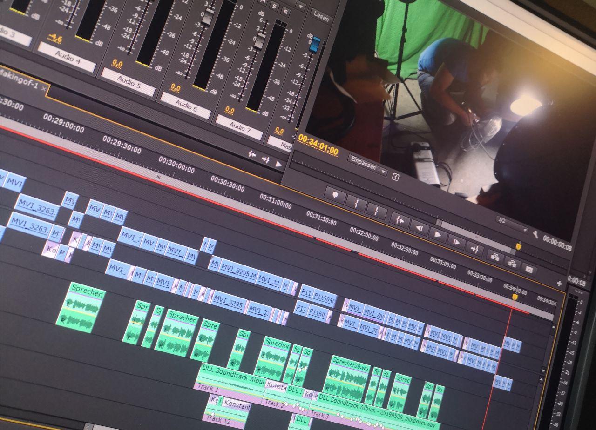Screen dimensions: 596x430
Task: Click the blue Master volume fader
Action: click(x=315, y=44)
